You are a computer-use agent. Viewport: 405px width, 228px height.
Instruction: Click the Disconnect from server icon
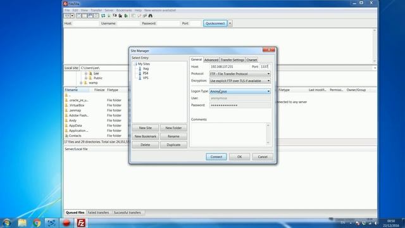click(x=120, y=16)
